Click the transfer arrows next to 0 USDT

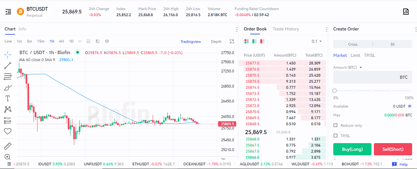(x=410, y=106)
